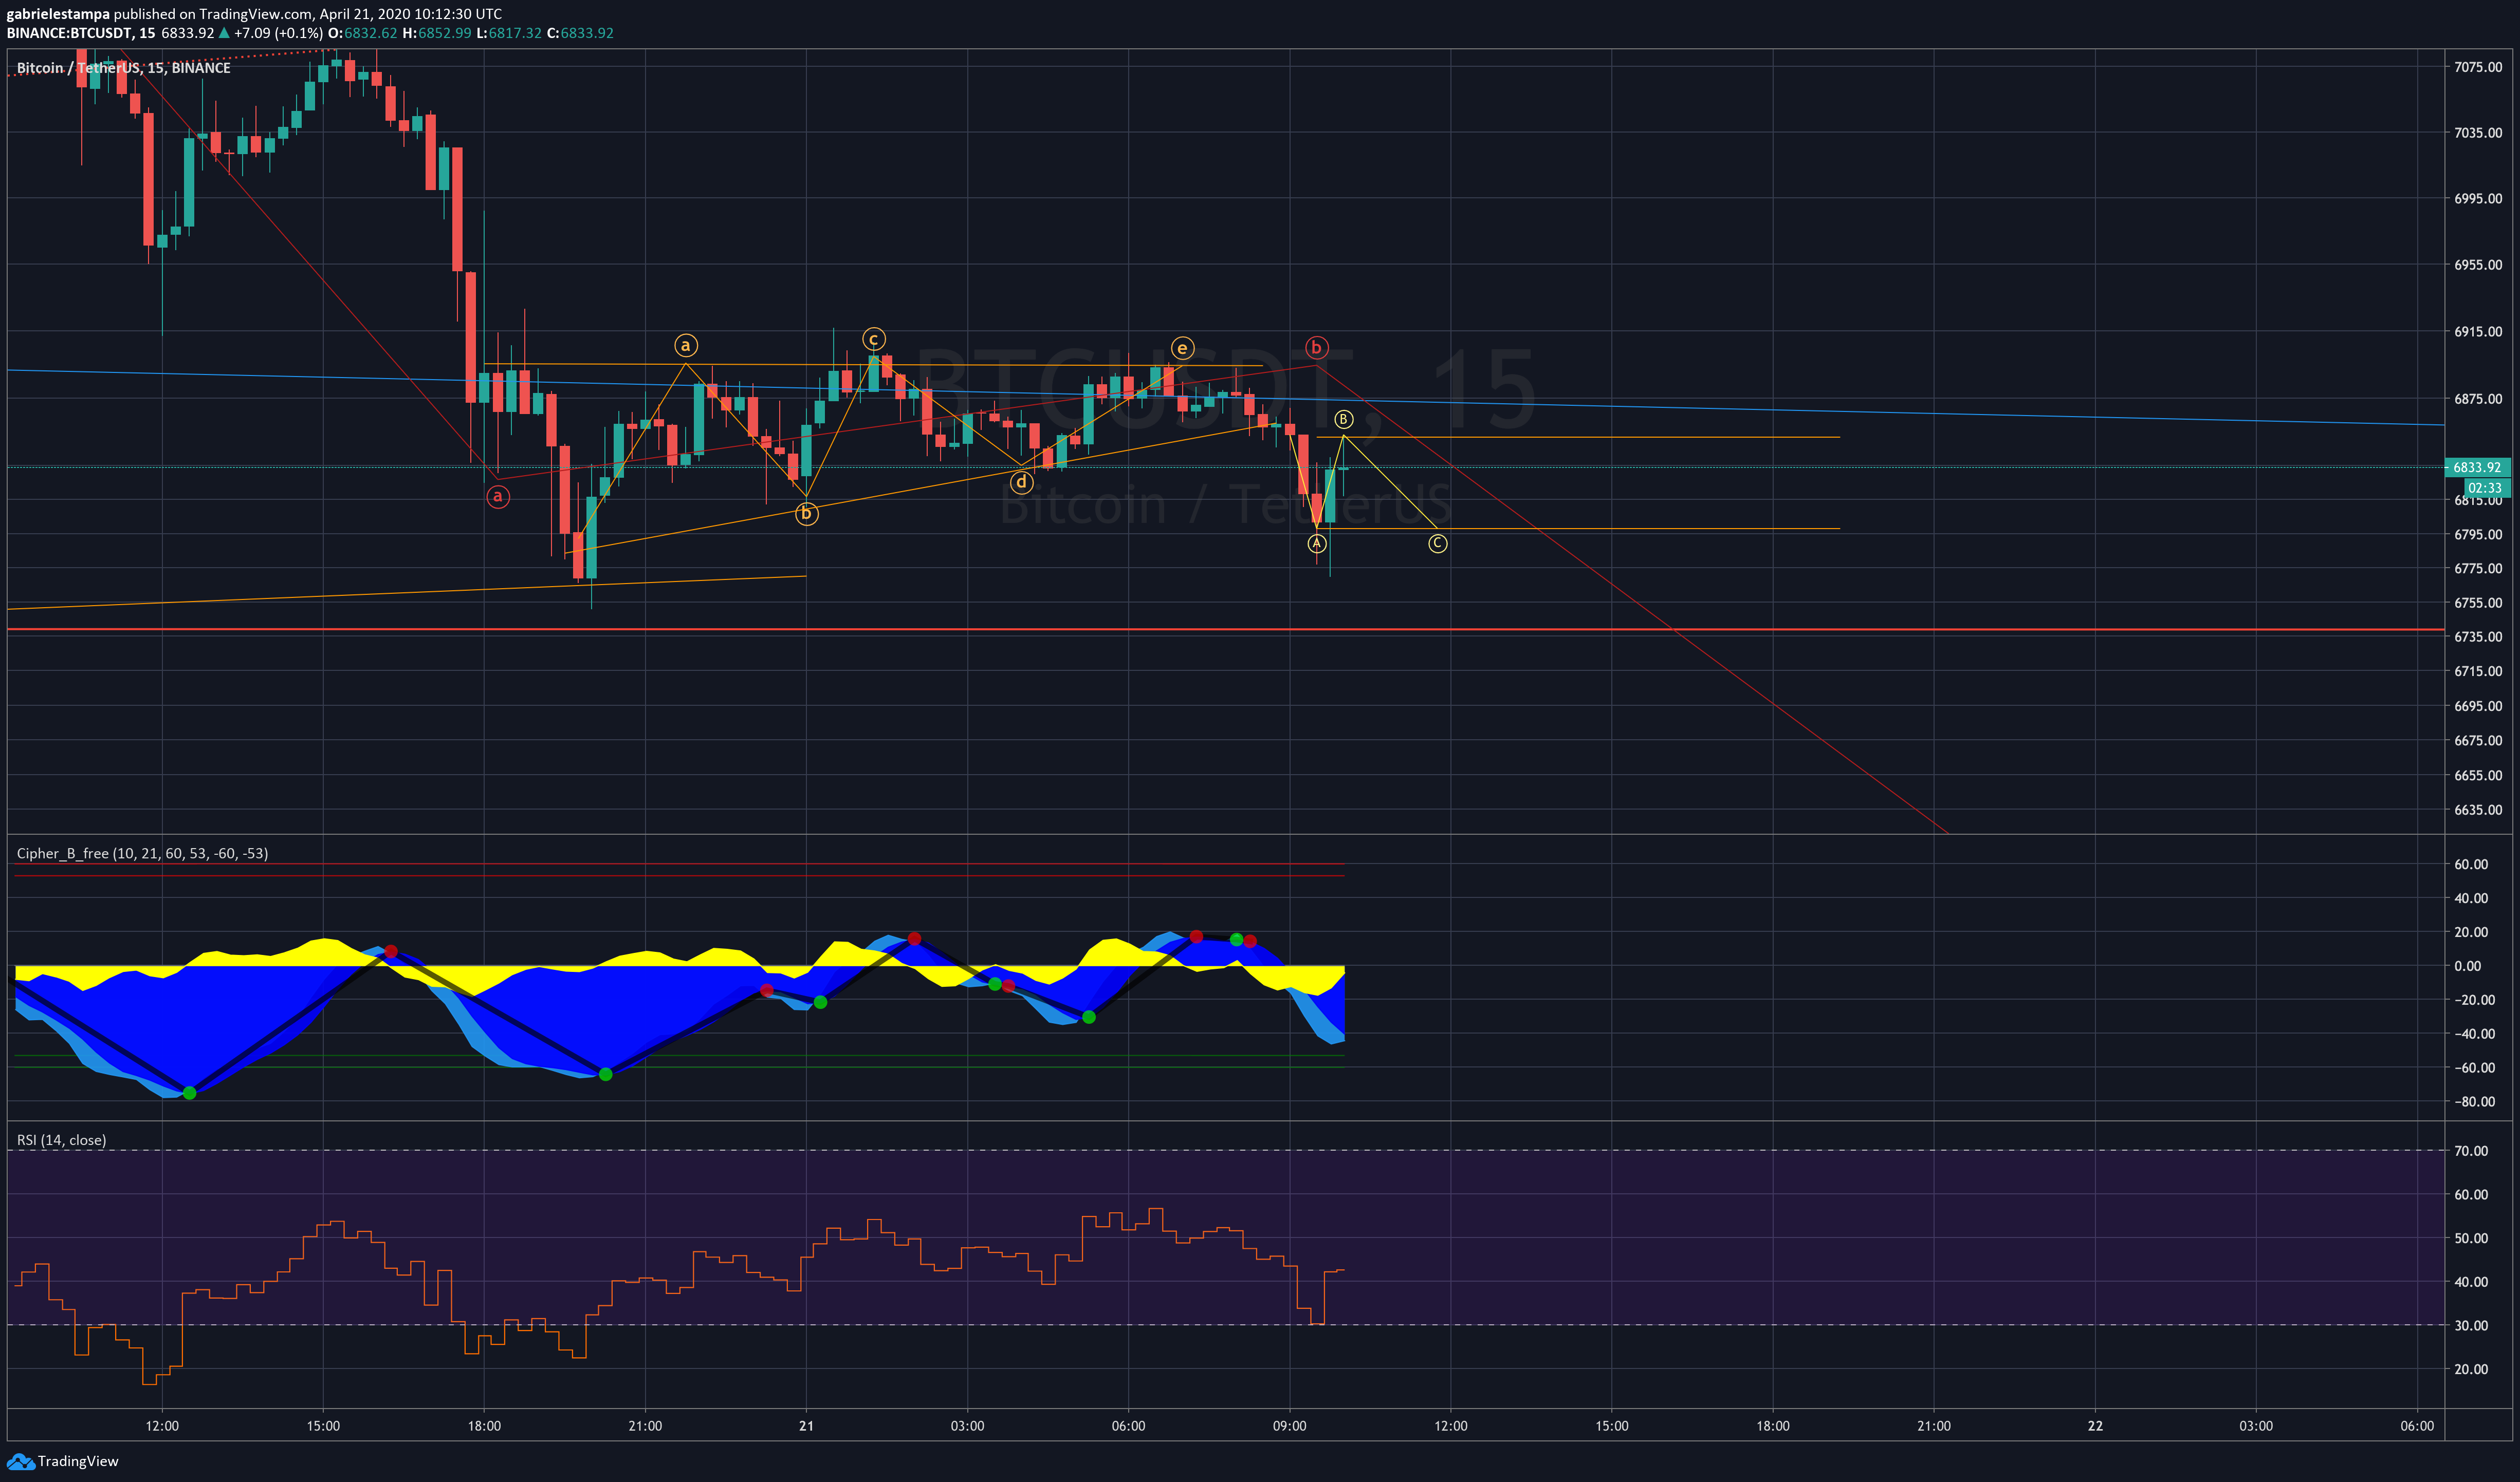Click the RSI (14, close) indicator label
Viewport: 2520px width, 1482px height.
pos(61,1140)
